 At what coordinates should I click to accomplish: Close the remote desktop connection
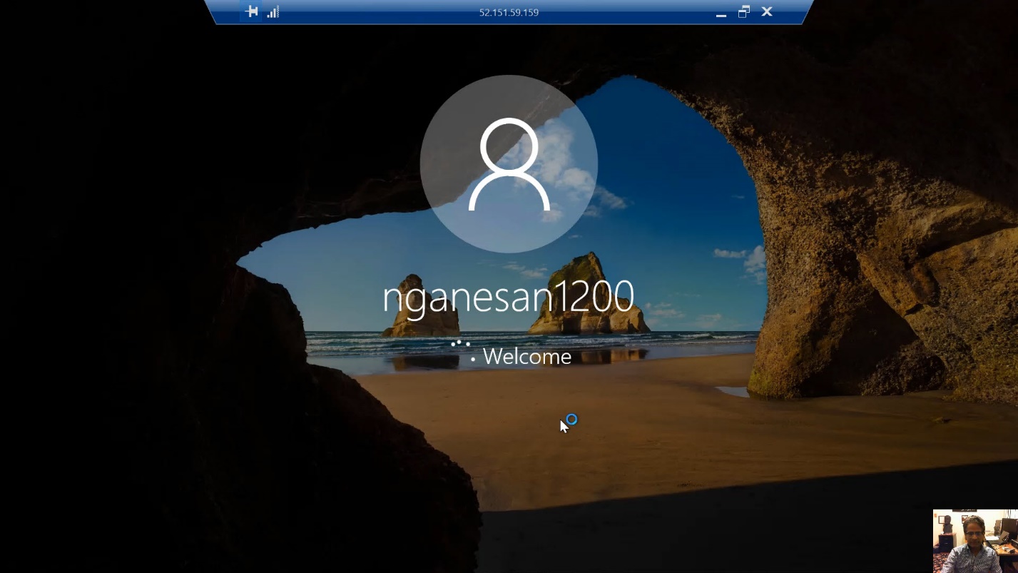[x=767, y=11]
